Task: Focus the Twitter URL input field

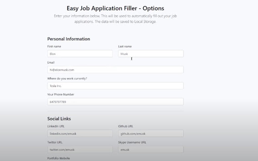Action: (x=80, y=150)
